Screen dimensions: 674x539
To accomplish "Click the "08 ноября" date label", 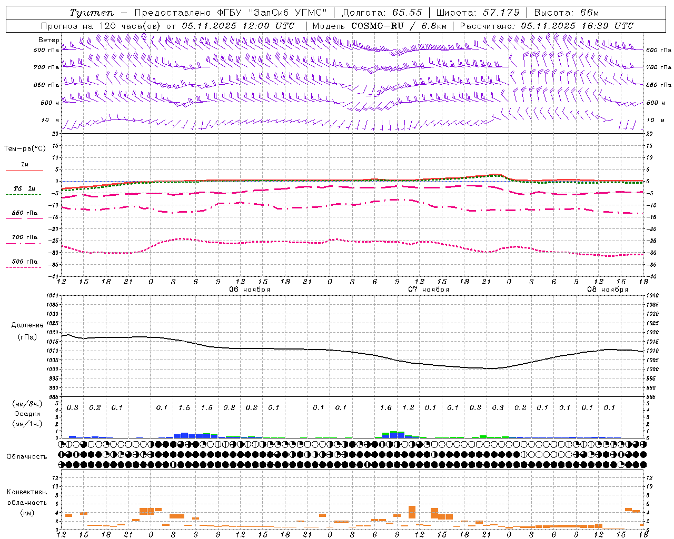I will [x=608, y=290].
